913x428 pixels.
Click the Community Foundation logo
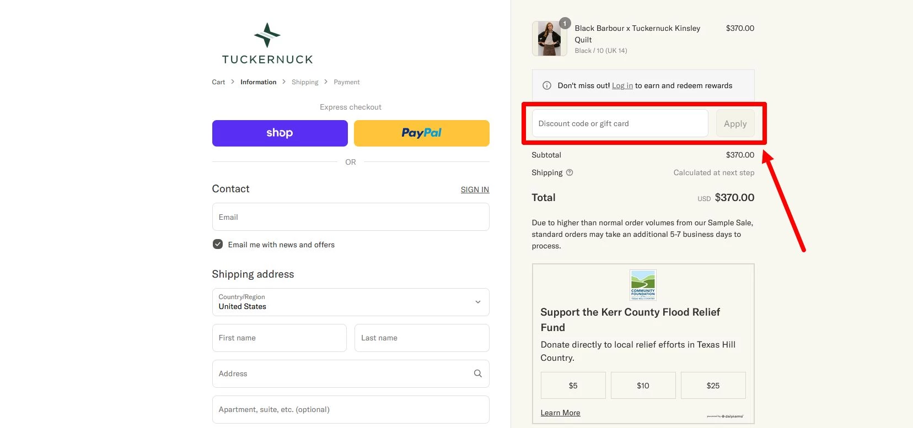point(643,285)
